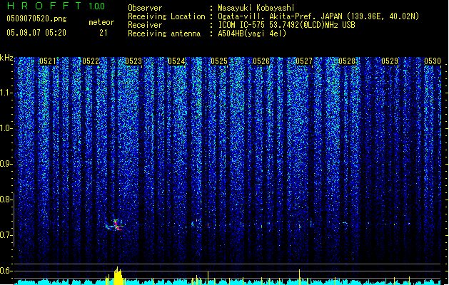
Task: Click the 0.9 frequency axis label
Action: tap(6, 164)
